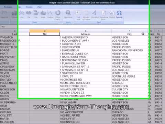Open the Column chart gallery
The width and height of the screenshot is (165, 124).
click(14, 14)
